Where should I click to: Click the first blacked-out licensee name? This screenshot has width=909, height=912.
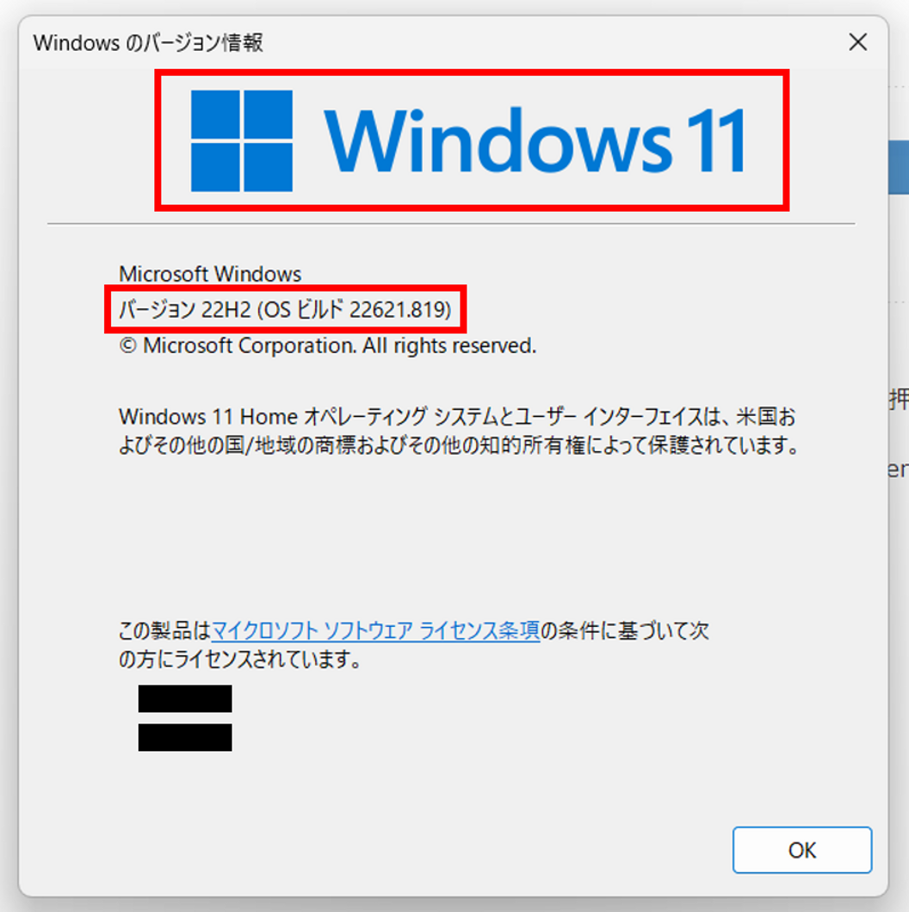click(185, 698)
